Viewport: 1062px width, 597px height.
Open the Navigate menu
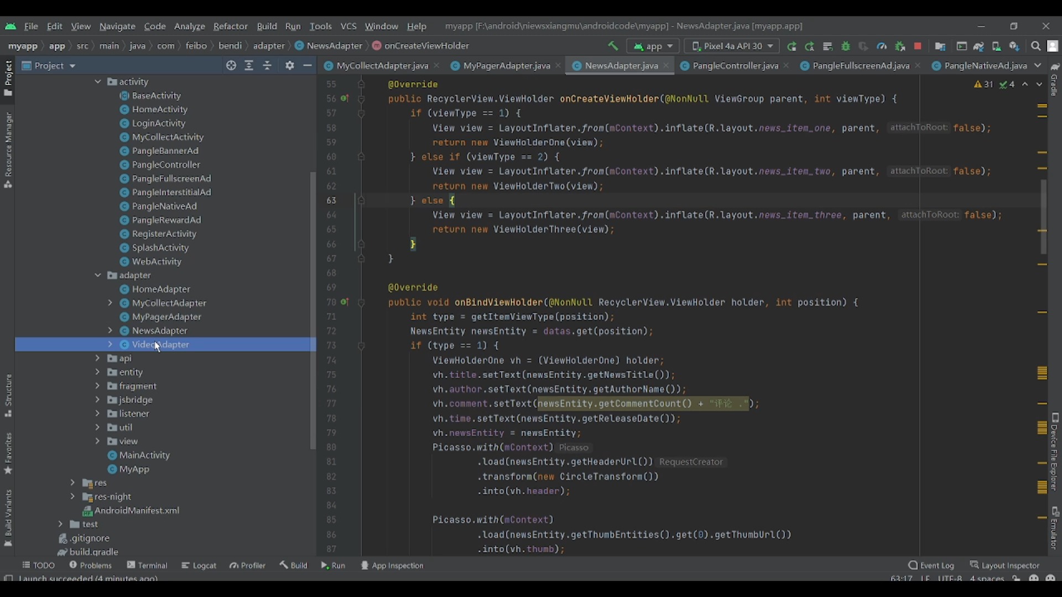[117, 26]
